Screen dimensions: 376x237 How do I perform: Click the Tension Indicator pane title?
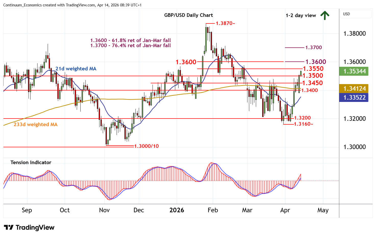(x=31, y=163)
